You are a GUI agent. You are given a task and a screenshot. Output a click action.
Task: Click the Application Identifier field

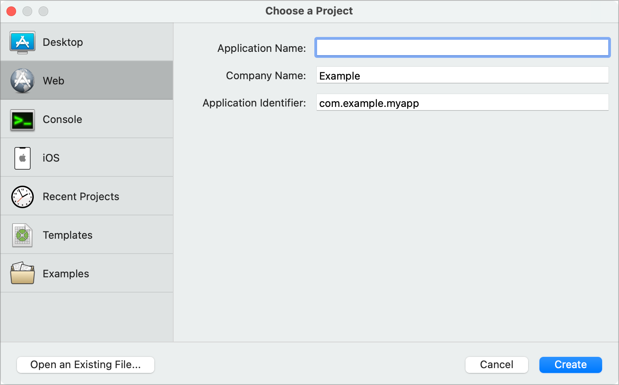463,102
